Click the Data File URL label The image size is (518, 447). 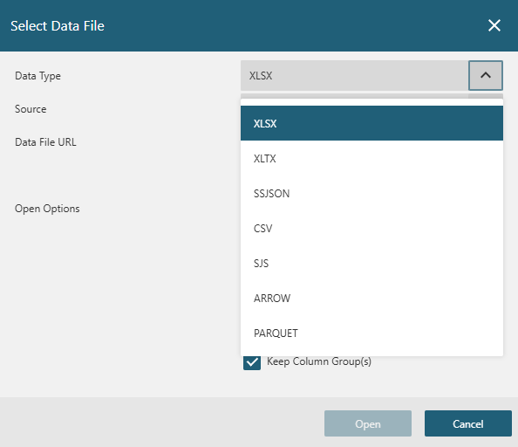[45, 142]
